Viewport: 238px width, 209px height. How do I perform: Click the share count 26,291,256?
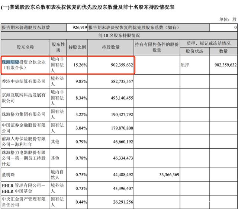123,202
